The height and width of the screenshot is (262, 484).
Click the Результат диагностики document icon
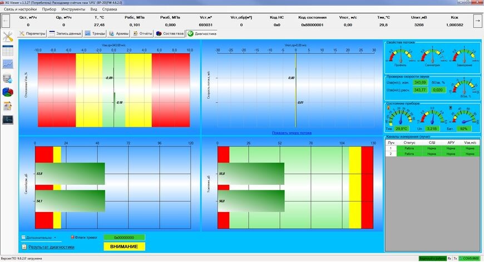coord(24,247)
